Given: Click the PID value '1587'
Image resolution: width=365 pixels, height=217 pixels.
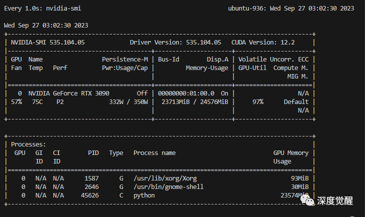Looking at the screenshot, I should pos(91,178).
